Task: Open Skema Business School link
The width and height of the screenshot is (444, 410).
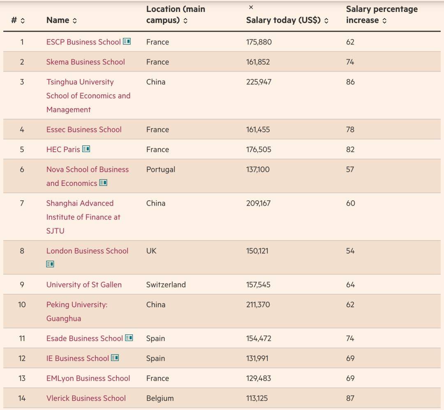Action: 86,62
